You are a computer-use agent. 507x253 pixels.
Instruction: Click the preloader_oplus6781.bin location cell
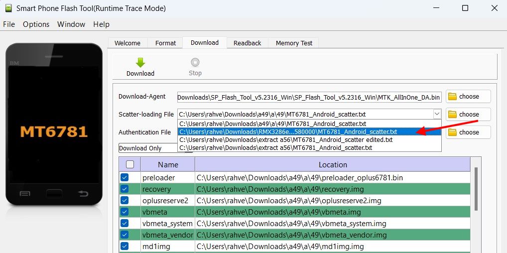point(333,177)
